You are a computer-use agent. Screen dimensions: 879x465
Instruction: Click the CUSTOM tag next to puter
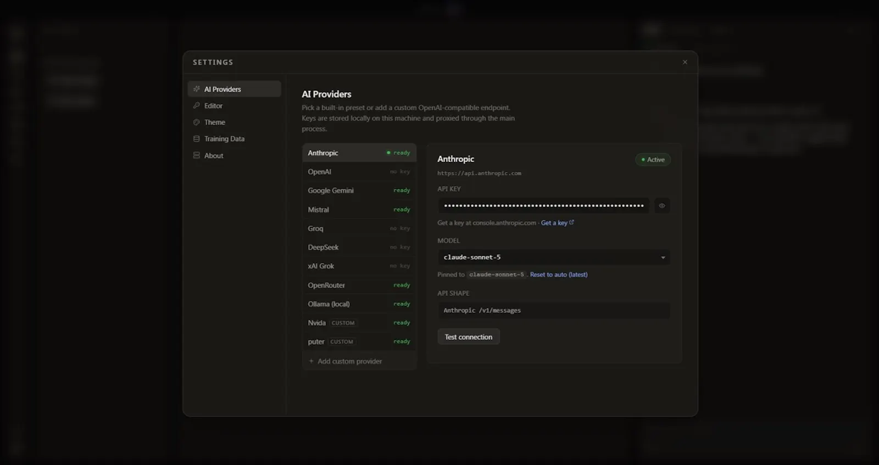pyautogui.click(x=342, y=341)
